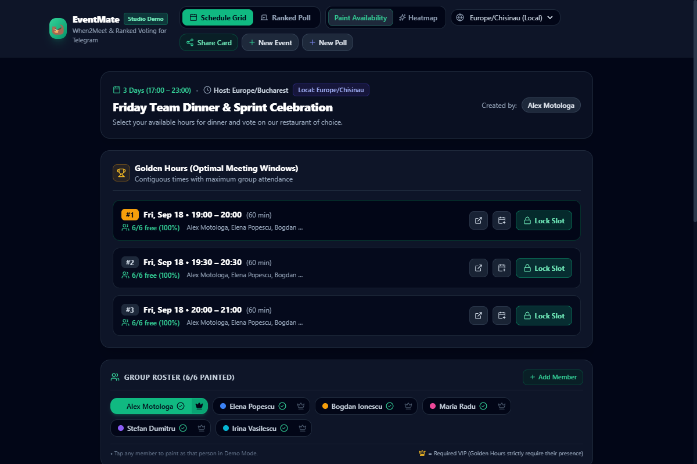The height and width of the screenshot is (464, 697).
Task: Click the #3 rank badge
Action: [130, 310]
